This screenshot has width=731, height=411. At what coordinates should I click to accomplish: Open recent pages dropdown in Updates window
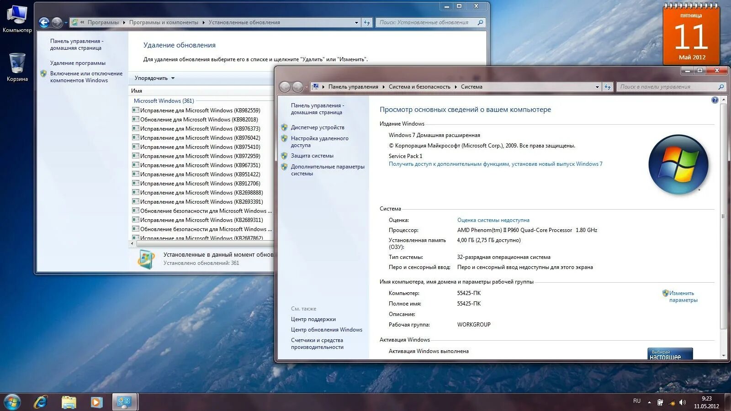click(66, 22)
